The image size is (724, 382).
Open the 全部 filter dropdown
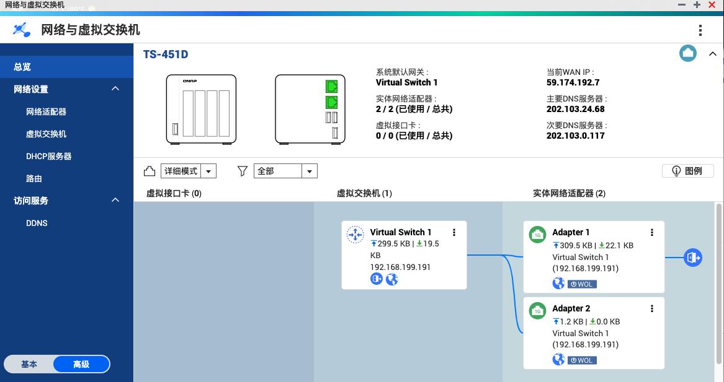(x=309, y=170)
